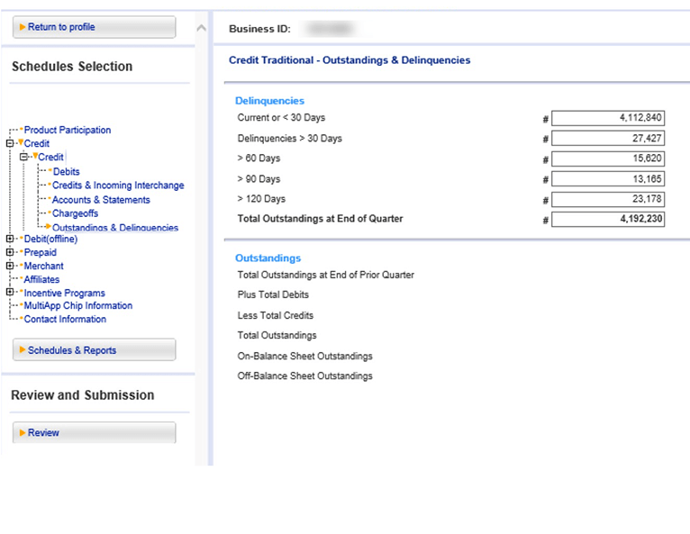
Task: Select Debits under Credit
Action: point(66,172)
